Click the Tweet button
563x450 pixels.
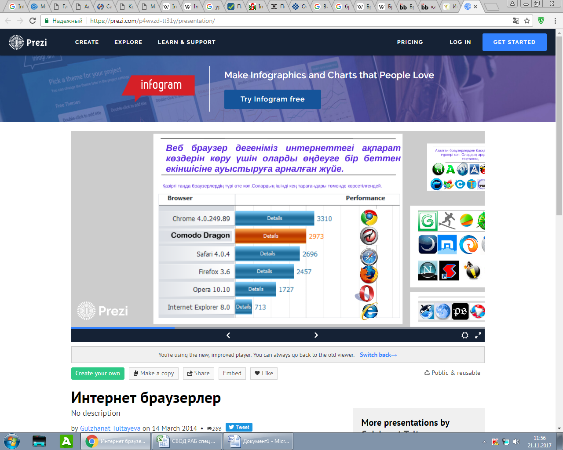[239, 427]
